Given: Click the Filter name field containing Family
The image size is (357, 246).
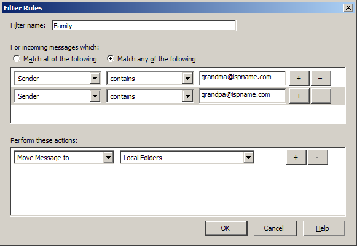Looking at the screenshot, I should tap(144, 26).
